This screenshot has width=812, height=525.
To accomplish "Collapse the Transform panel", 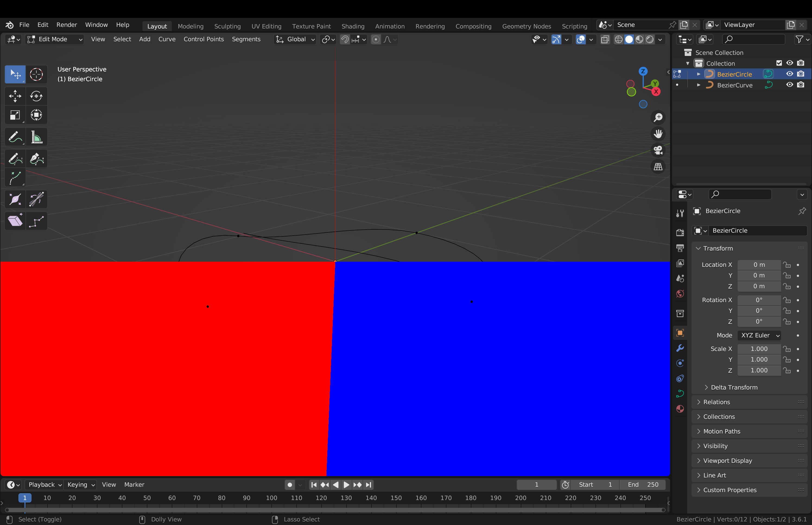I will pyautogui.click(x=749, y=249).
